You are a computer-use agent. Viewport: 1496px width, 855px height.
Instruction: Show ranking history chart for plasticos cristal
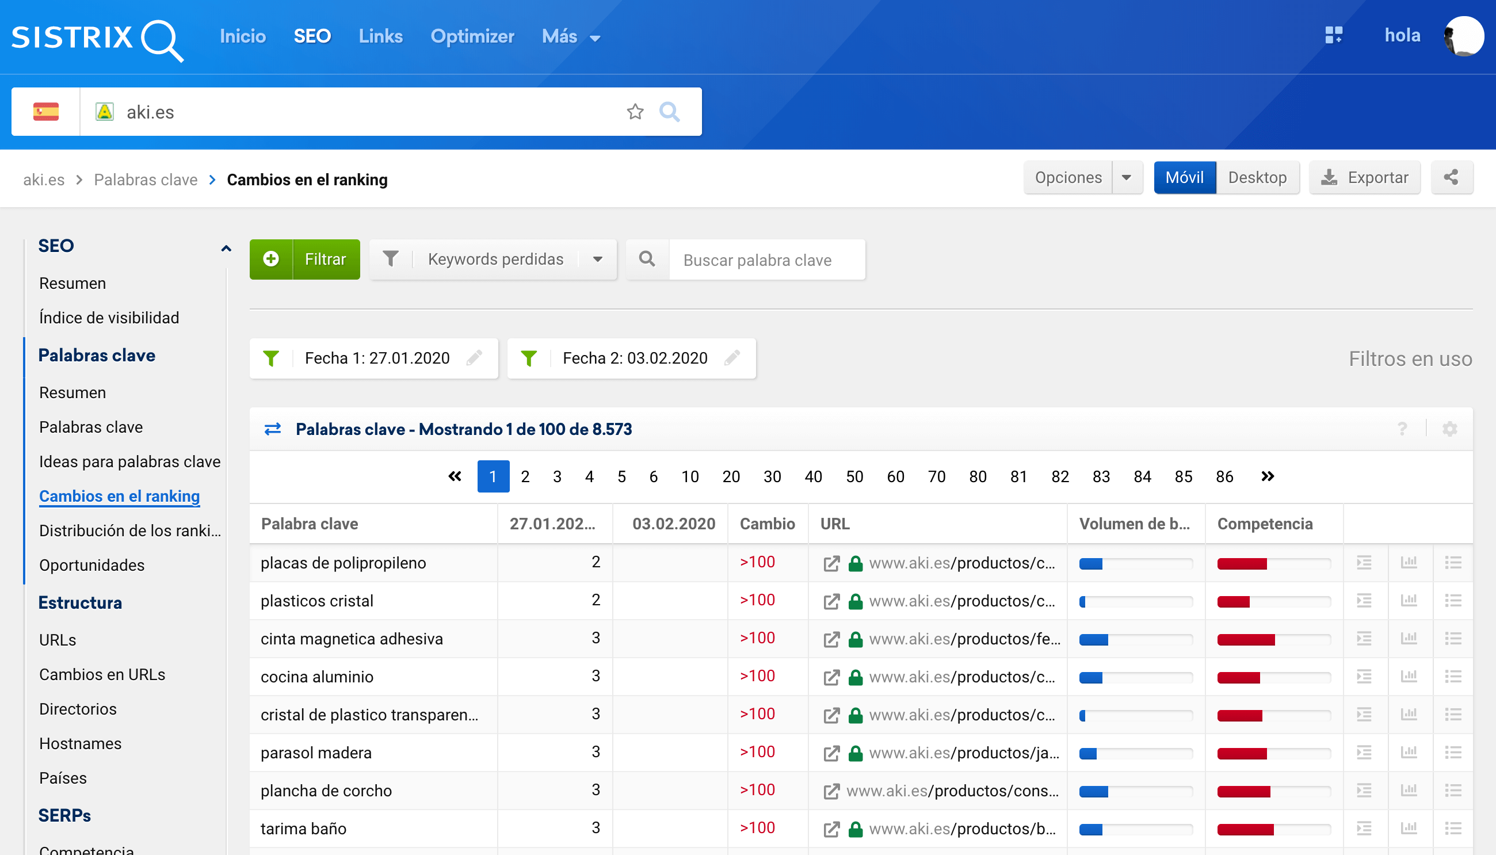point(1409,600)
